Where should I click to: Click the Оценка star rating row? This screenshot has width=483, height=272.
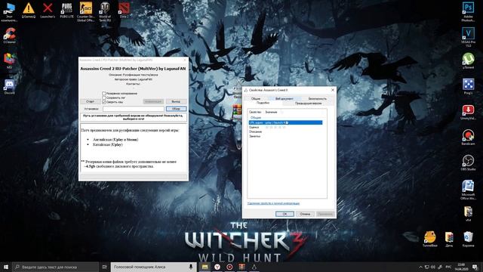[x=285, y=127]
